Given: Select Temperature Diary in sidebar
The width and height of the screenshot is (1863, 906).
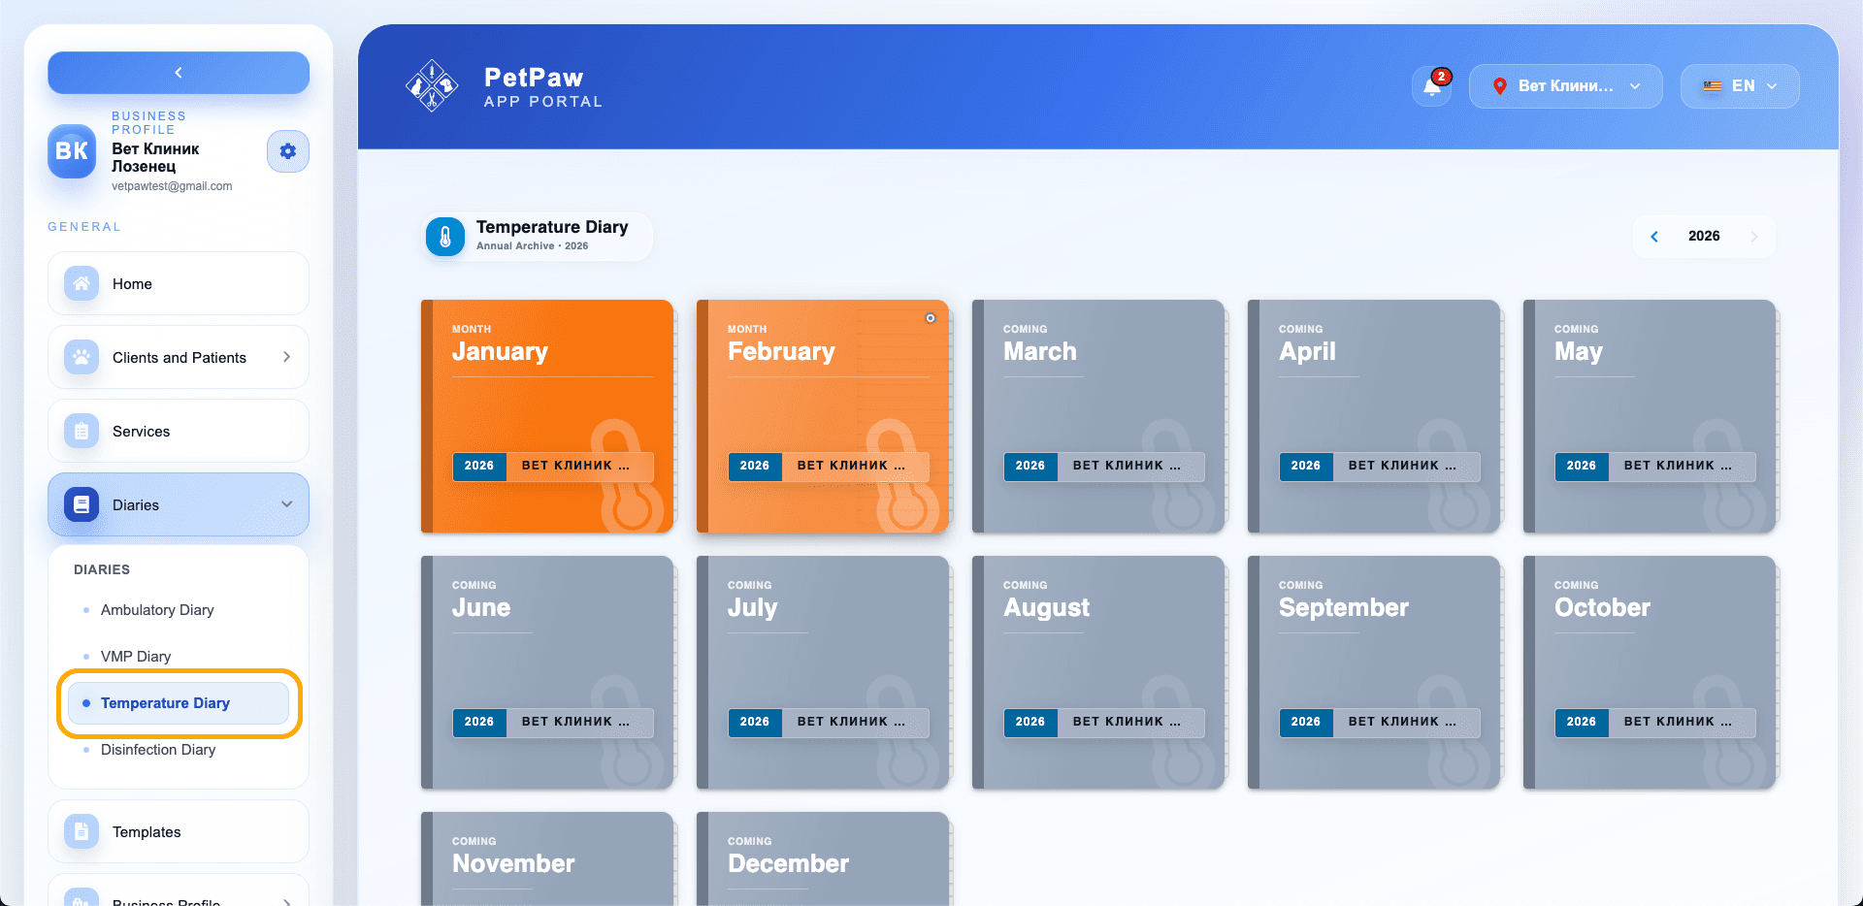Looking at the screenshot, I should coord(179,703).
